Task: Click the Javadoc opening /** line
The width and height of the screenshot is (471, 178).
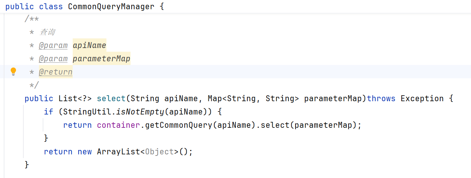Action: [x=32, y=19]
